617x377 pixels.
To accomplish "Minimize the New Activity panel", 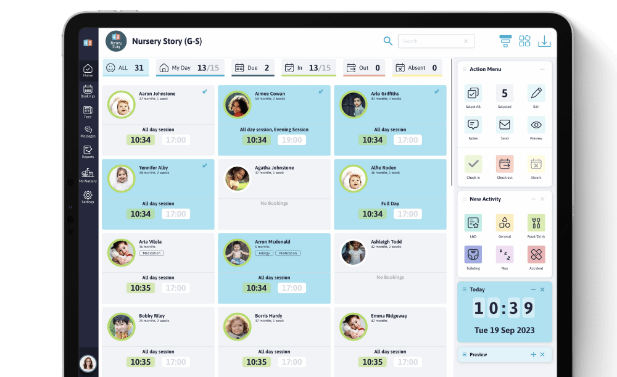I will [532, 199].
